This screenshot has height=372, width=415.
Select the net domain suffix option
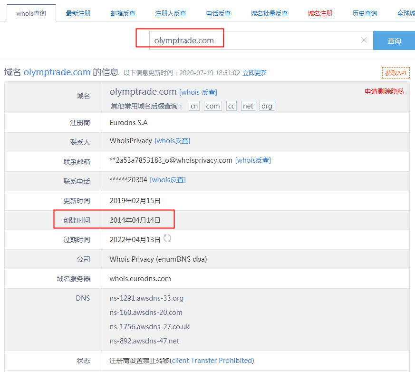pos(248,106)
